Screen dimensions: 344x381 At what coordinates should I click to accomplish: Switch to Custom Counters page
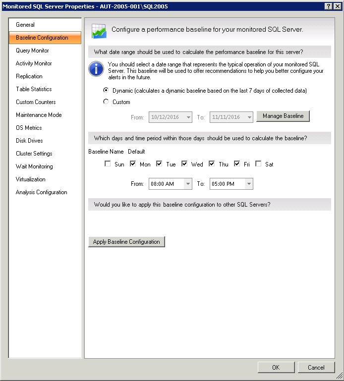pos(45,102)
